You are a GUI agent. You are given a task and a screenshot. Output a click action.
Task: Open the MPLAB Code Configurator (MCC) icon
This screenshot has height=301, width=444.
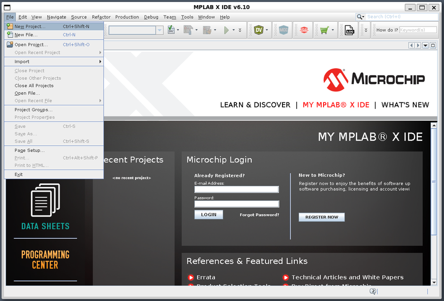pos(283,30)
